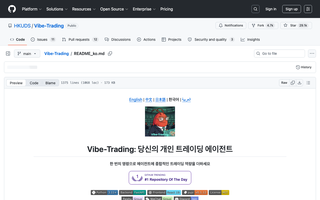This screenshot has height=200, width=320.
Task: Switch README to English
Action: click(136, 99)
